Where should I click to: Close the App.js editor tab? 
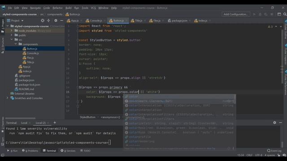81,21
